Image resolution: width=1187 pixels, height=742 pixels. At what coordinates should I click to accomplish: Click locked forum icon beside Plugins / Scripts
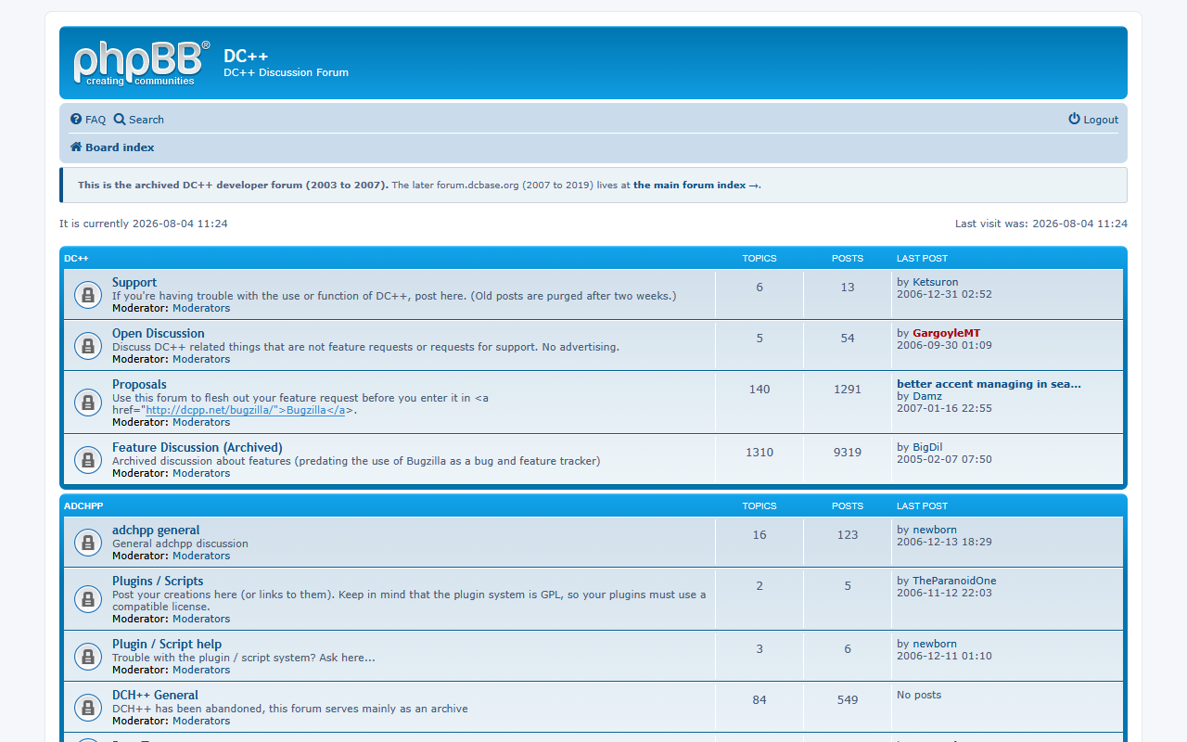point(88,599)
